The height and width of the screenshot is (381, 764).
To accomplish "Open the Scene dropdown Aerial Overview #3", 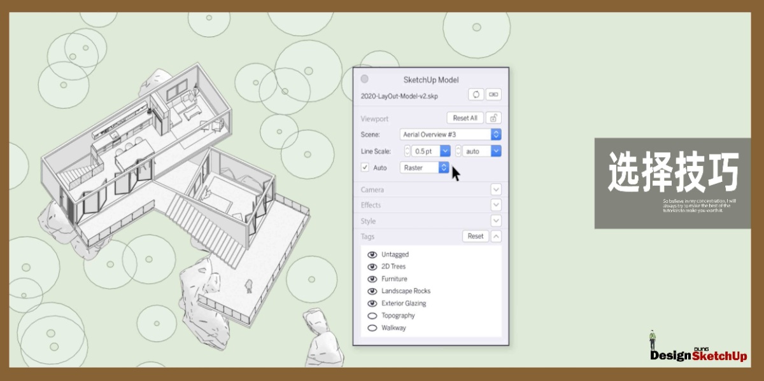I will pos(450,134).
